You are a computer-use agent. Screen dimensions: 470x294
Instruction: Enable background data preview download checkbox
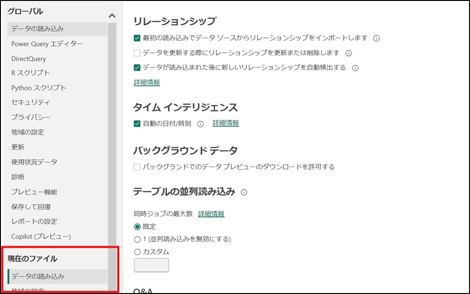click(x=137, y=167)
